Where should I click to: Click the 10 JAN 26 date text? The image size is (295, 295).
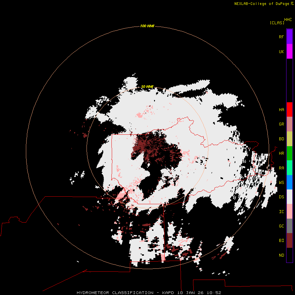click(x=190, y=293)
